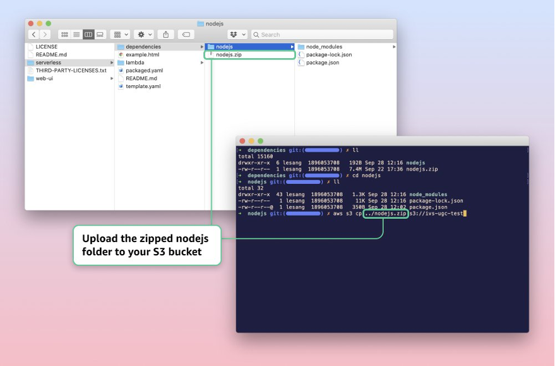
Task: Open the action gear dropdown
Action: click(143, 34)
